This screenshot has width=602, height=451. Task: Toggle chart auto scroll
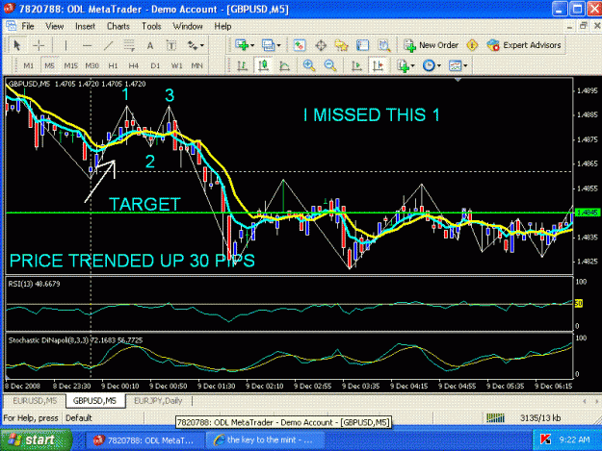356,66
